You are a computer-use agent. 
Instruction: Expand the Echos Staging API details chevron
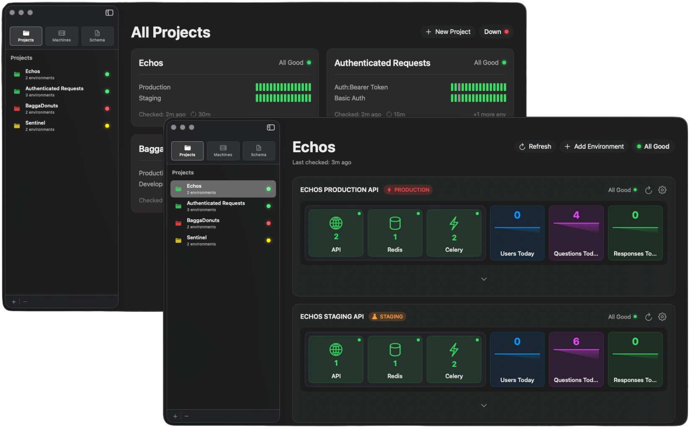point(484,405)
